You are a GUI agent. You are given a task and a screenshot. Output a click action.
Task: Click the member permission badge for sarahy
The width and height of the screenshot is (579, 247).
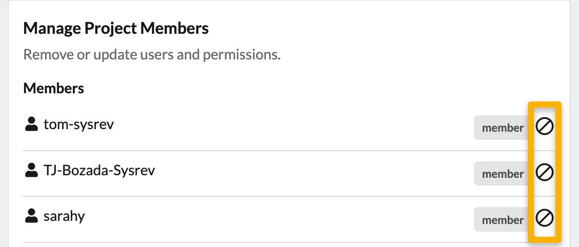502,220
